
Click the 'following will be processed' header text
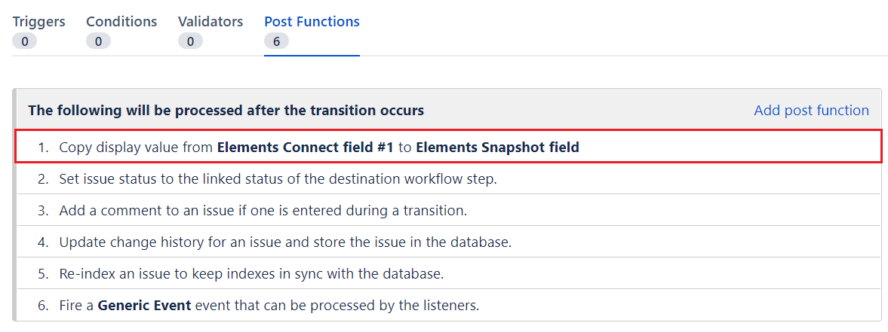click(226, 111)
